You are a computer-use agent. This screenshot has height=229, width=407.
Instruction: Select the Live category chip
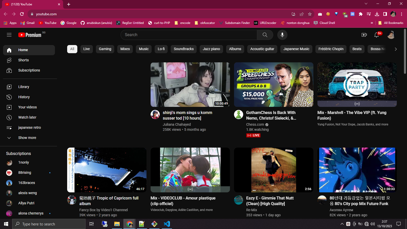pos(86,49)
